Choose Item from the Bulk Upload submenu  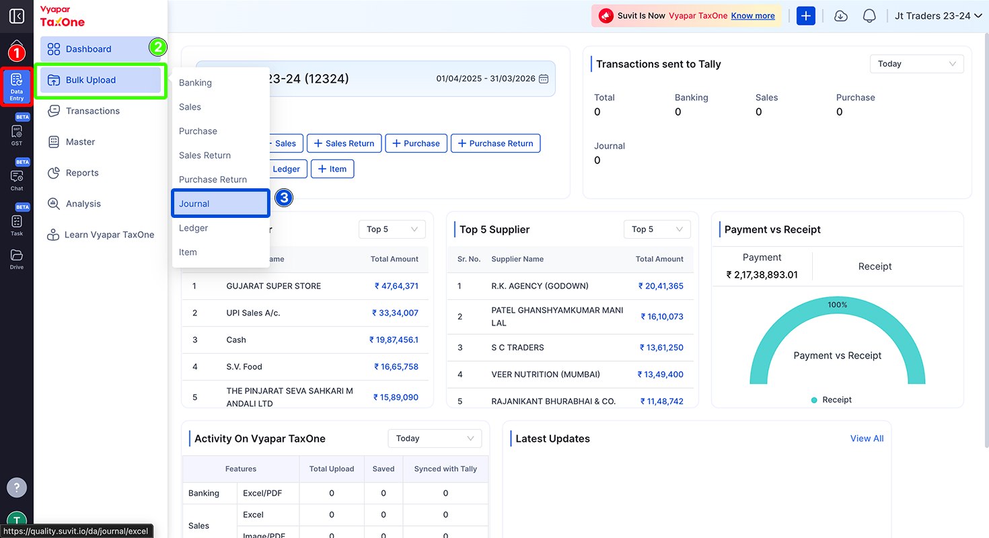tap(221, 252)
